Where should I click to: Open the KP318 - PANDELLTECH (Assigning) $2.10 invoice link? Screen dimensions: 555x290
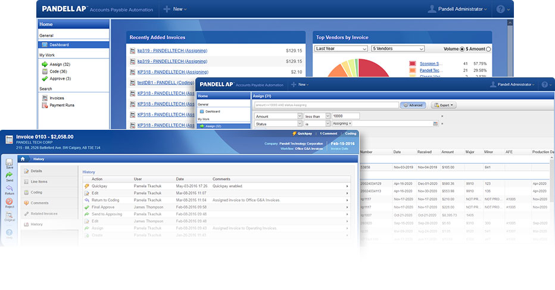[173, 72]
